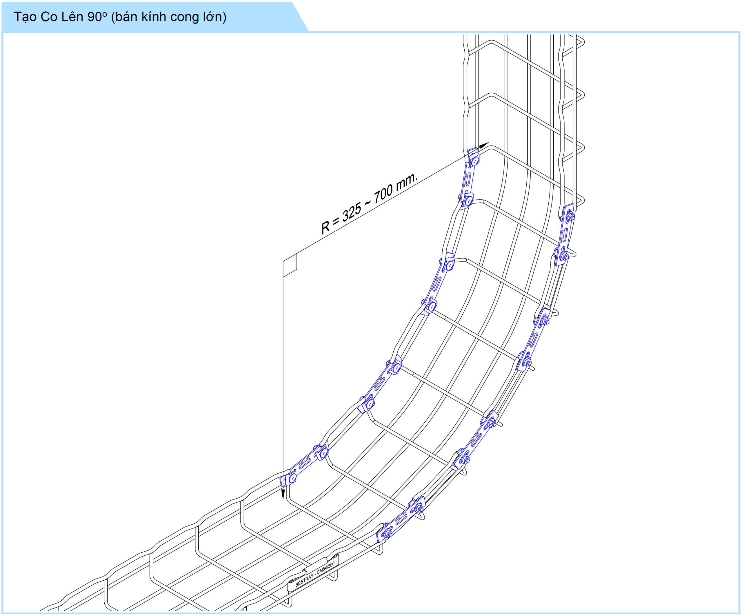The height and width of the screenshot is (616, 742).
Task: Click the title text Tạo Co Lên 90°
Action: 60,17
